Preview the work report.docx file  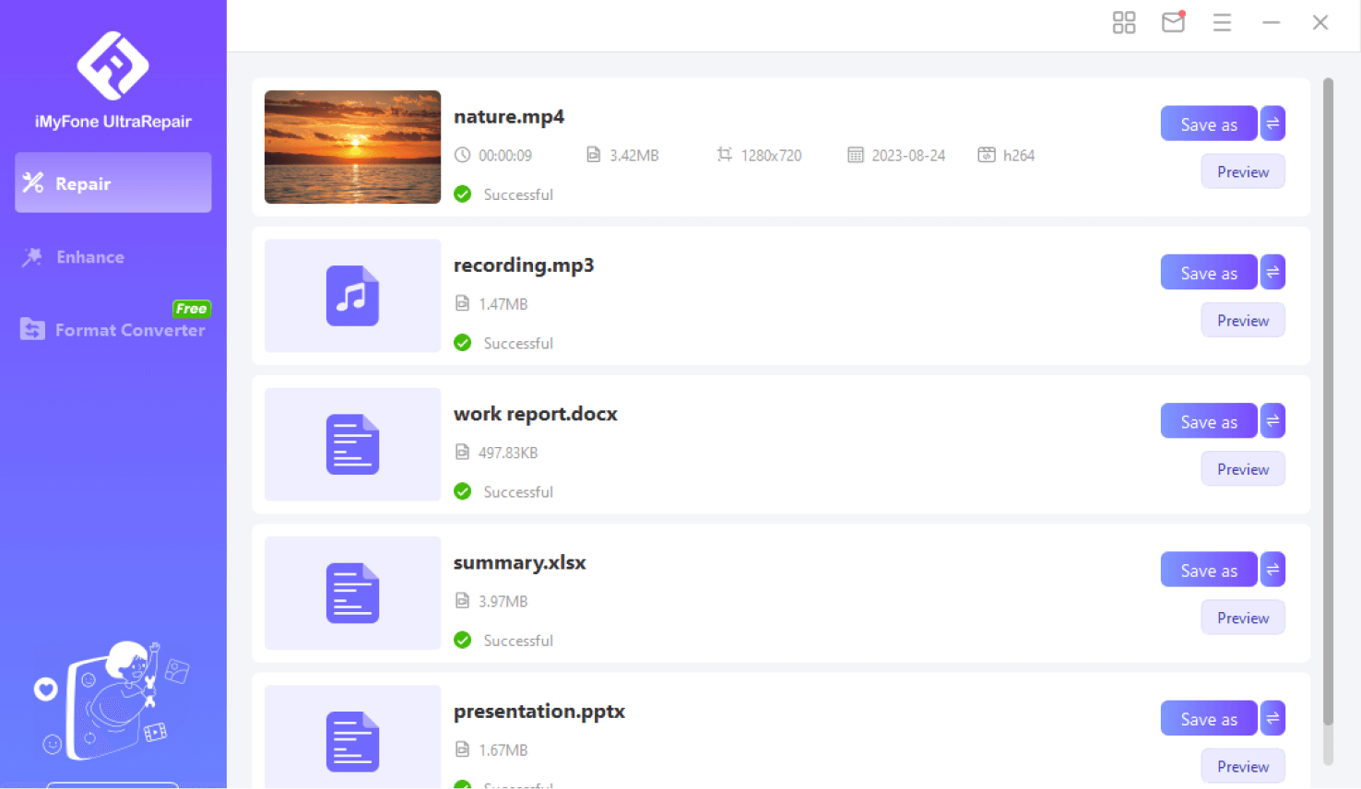(1242, 468)
